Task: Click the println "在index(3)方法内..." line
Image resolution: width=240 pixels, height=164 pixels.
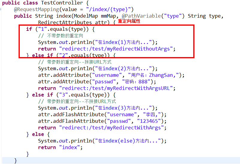Action: (98, 108)
